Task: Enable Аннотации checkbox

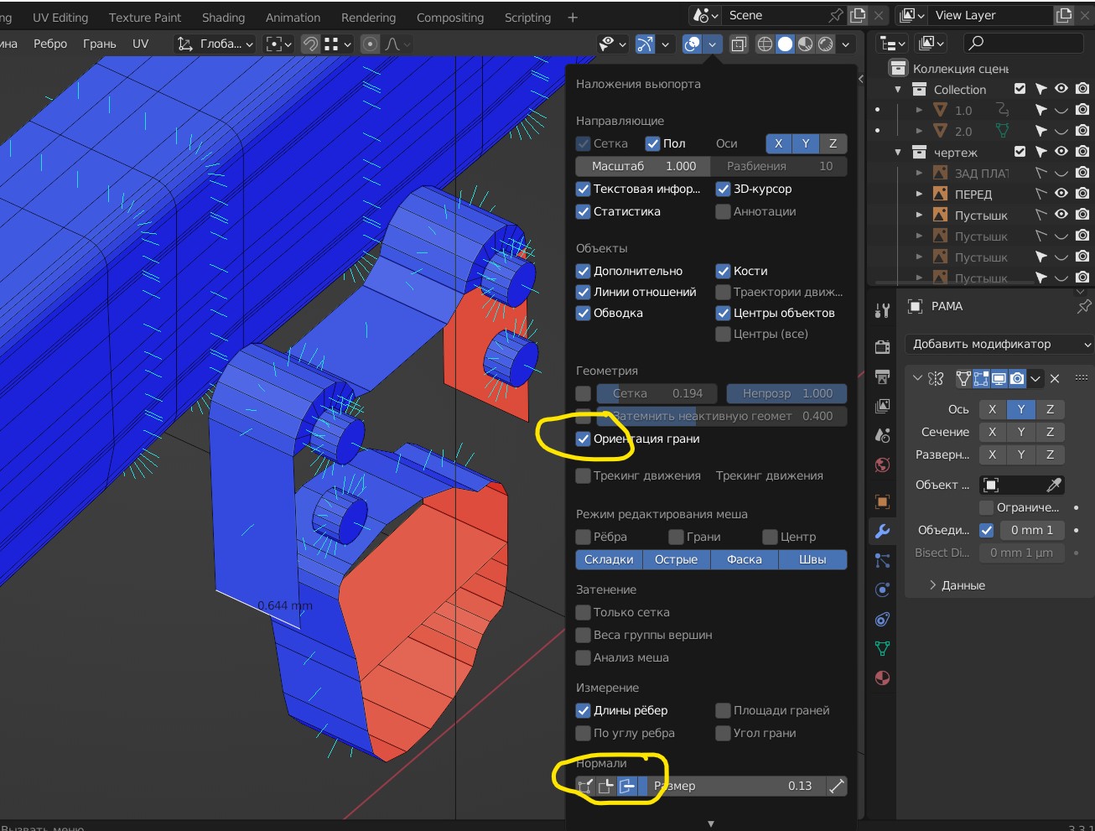Action: (x=723, y=211)
